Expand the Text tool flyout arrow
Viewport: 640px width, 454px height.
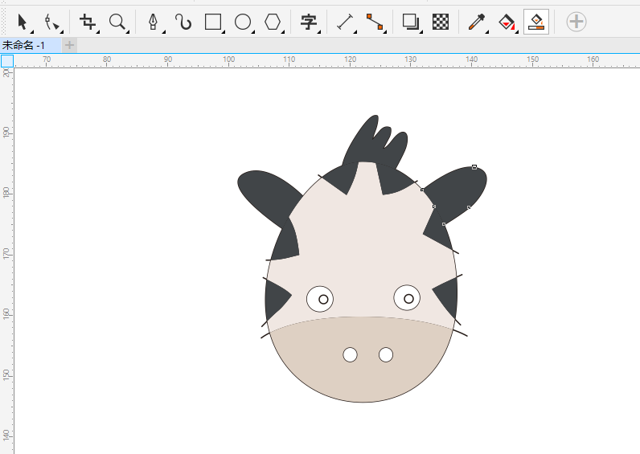pos(320,31)
